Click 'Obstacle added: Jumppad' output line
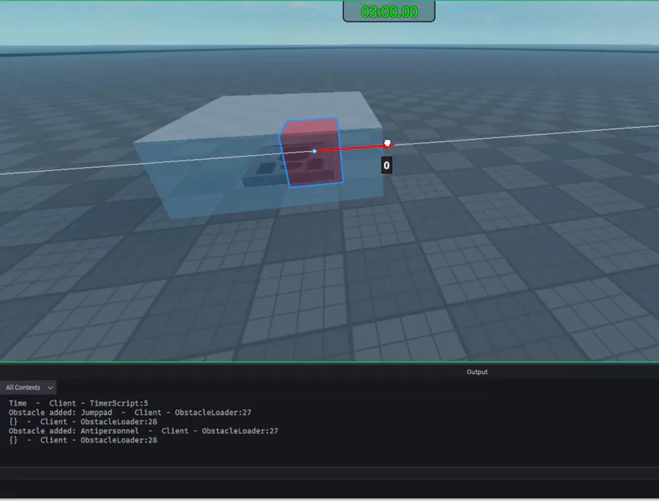659x501 pixels. tap(130, 413)
